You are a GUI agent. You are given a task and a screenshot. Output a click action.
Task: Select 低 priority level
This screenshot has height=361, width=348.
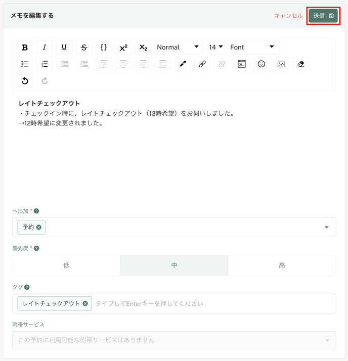[66, 265]
